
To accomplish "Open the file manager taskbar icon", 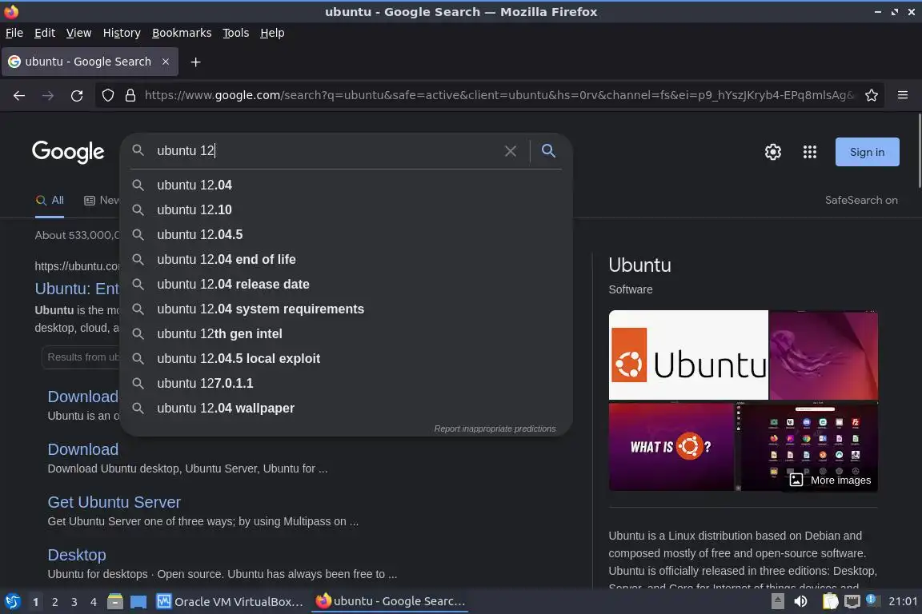I will pyautogui.click(x=115, y=602).
